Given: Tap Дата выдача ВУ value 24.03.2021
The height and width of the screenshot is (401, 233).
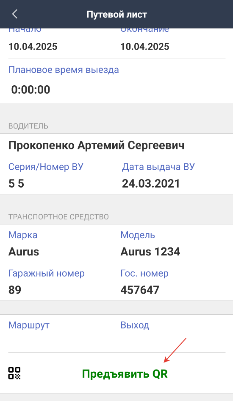Looking at the screenshot, I should 151,184.
